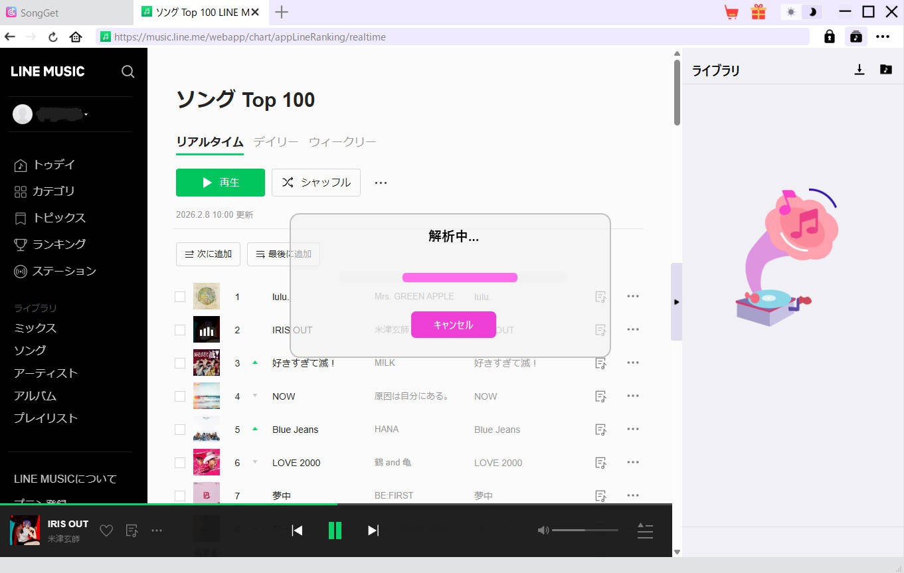Open the more options menu beside シャッフル
Screen dimensions: 904x573
(x=381, y=182)
